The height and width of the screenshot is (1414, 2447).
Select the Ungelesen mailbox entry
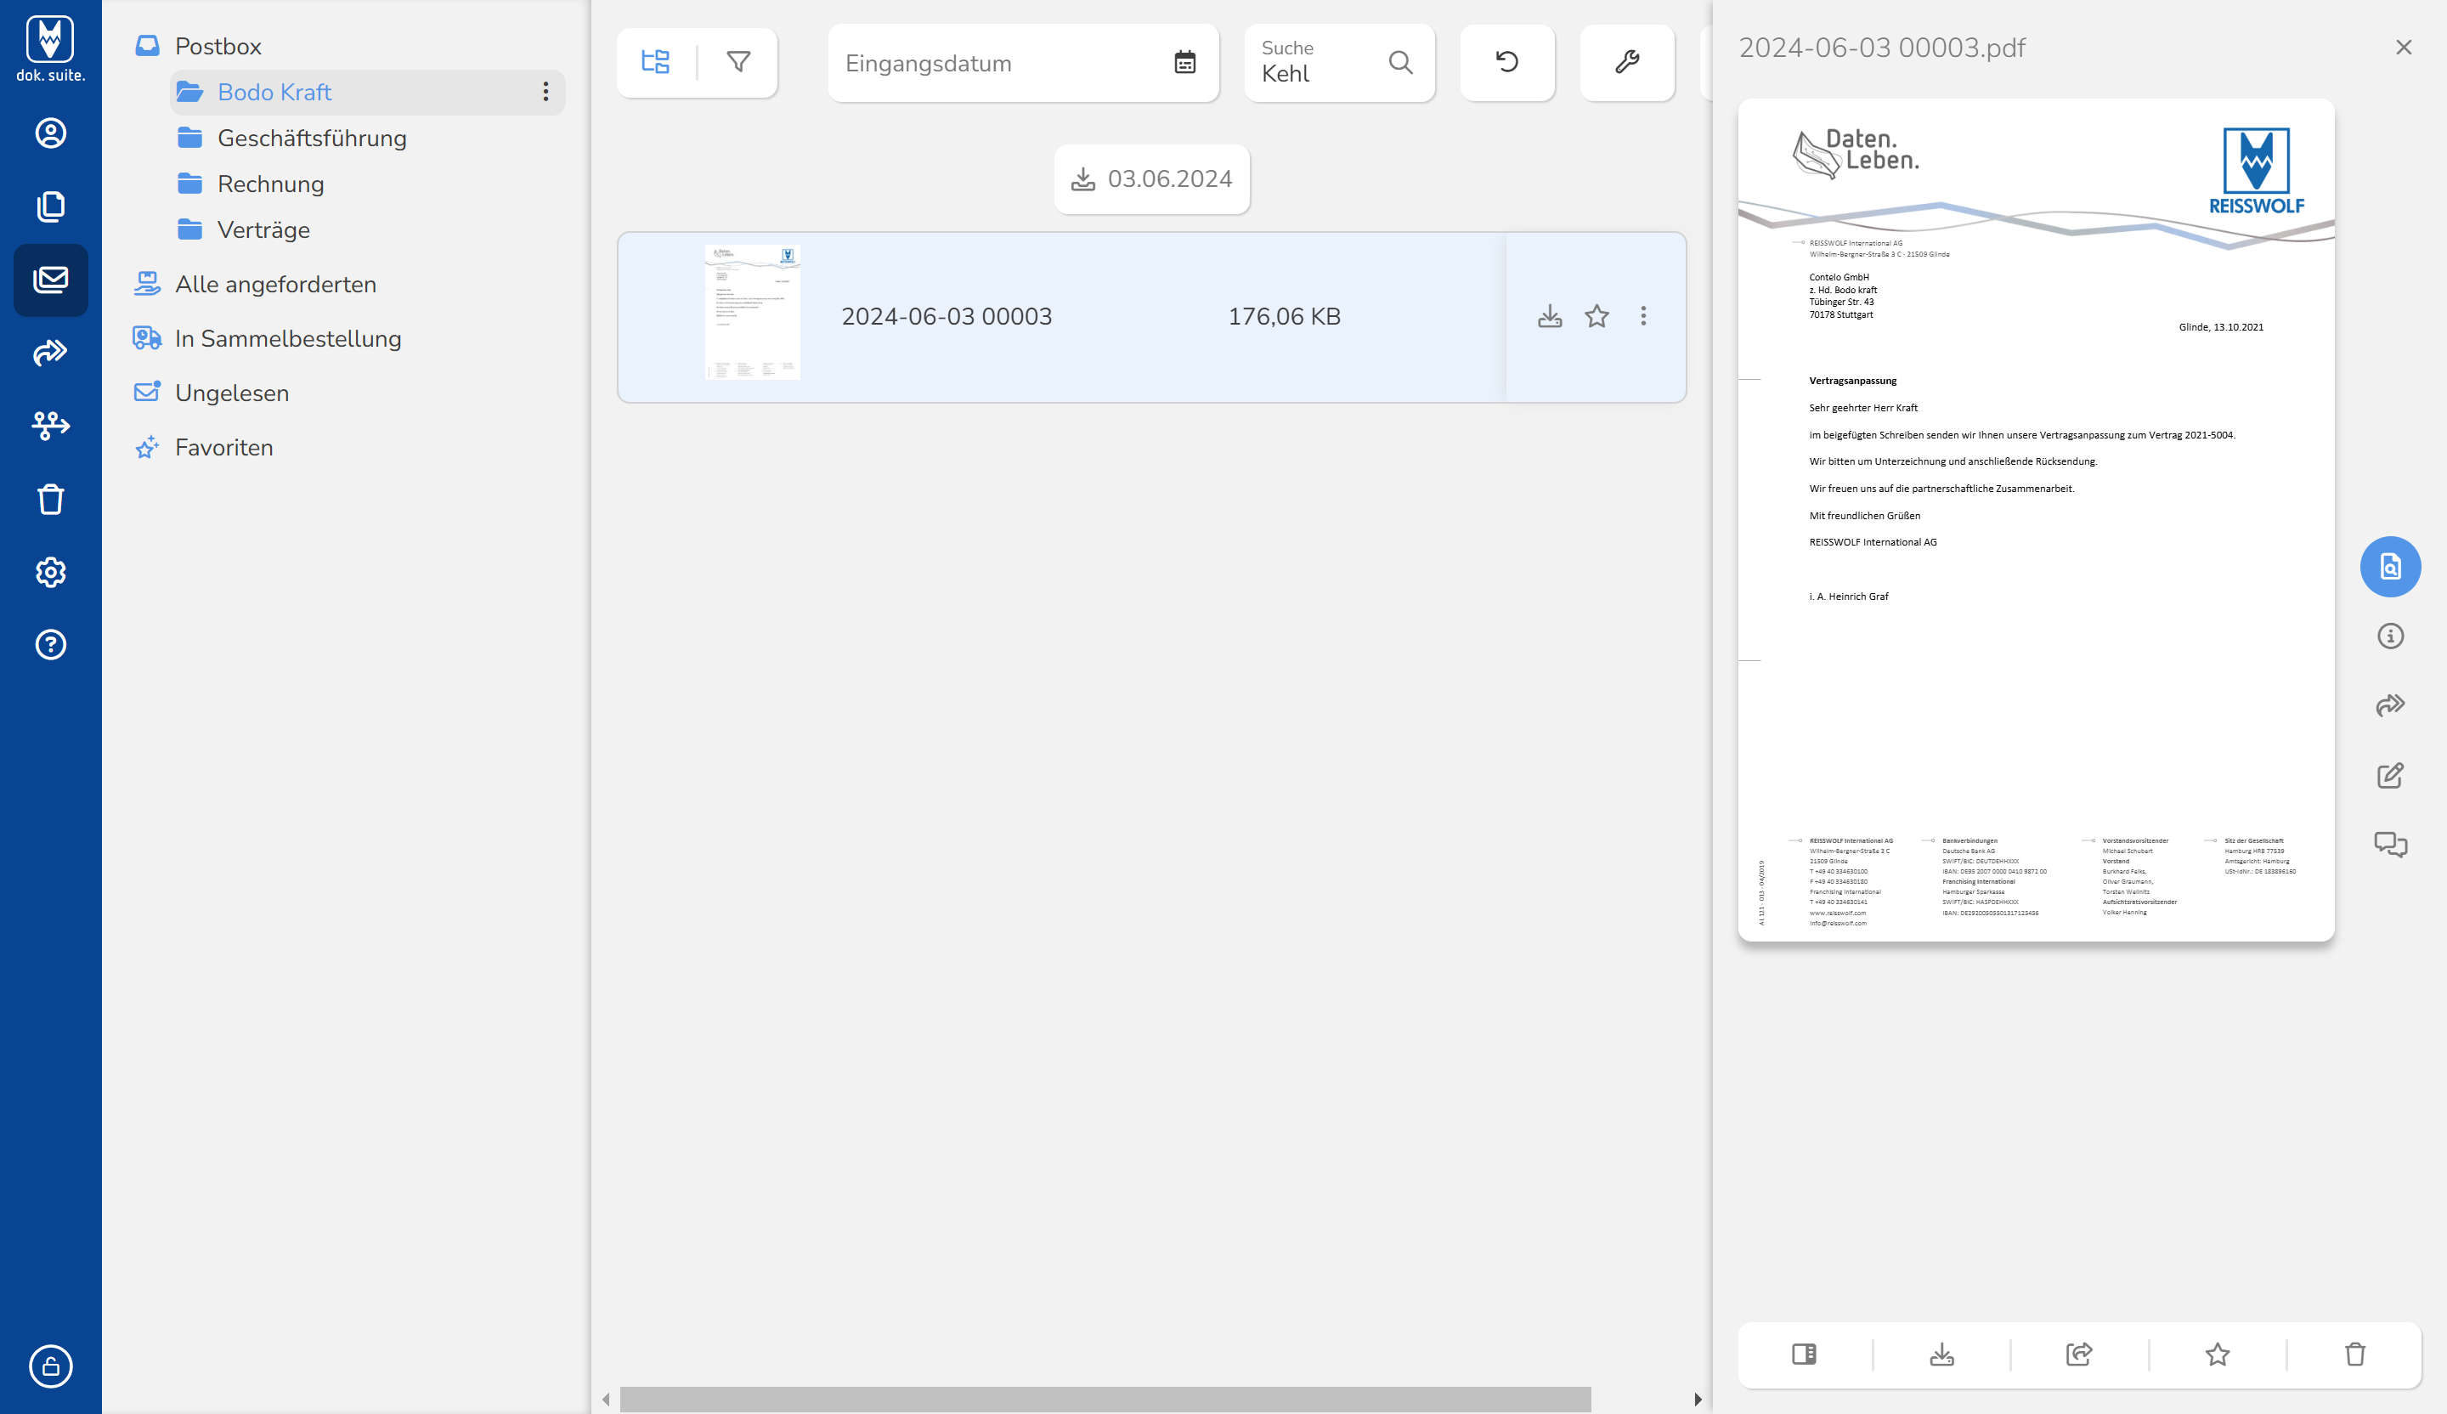click(x=232, y=393)
